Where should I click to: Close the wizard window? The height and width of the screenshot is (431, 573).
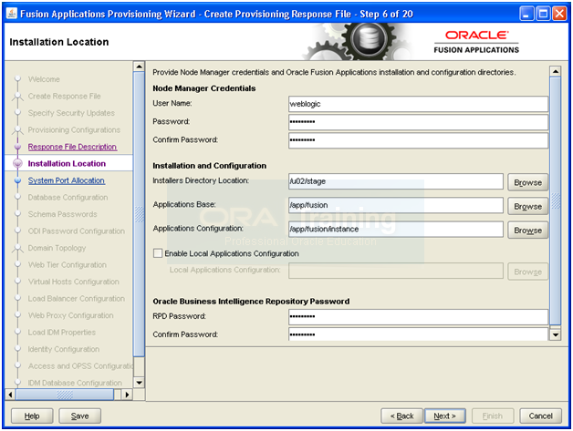pos(559,14)
